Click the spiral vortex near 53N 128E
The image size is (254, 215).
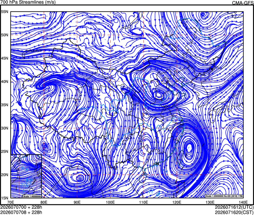pos(203,15)
